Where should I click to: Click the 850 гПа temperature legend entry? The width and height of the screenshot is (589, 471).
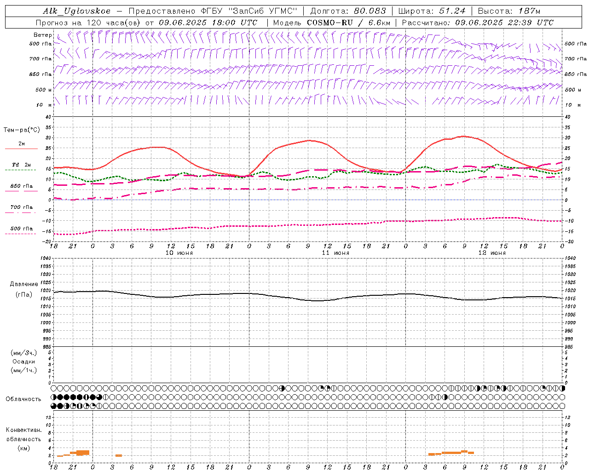click(x=22, y=186)
